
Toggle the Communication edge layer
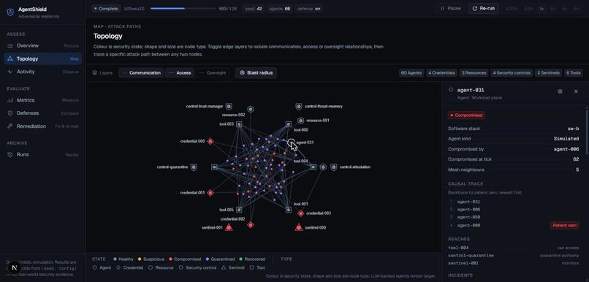[141, 73]
